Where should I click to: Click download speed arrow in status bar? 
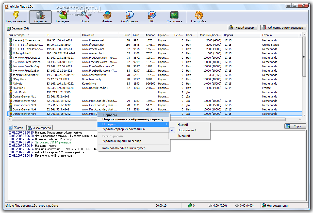tap(237, 206)
